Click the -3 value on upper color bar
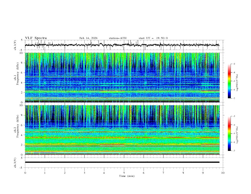 click(x=234, y=64)
